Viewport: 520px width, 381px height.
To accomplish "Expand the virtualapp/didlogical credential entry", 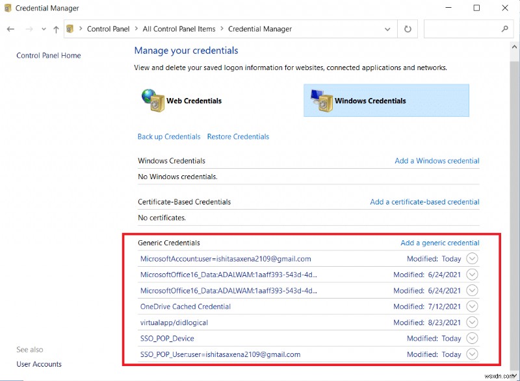I will 473,322.
